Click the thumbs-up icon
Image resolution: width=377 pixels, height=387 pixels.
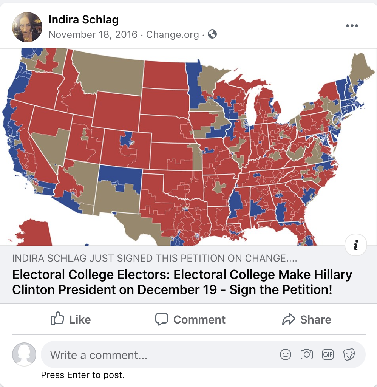point(57,319)
